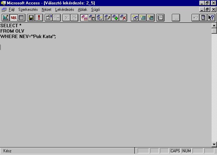The width and height of the screenshot is (217, 155).
Task: Click the Undo arrow icon
Action: pos(196,18)
